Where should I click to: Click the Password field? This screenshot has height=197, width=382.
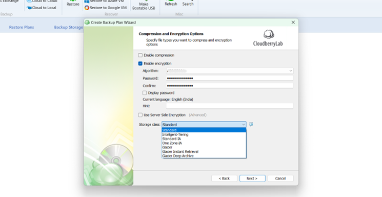pos(230,78)
